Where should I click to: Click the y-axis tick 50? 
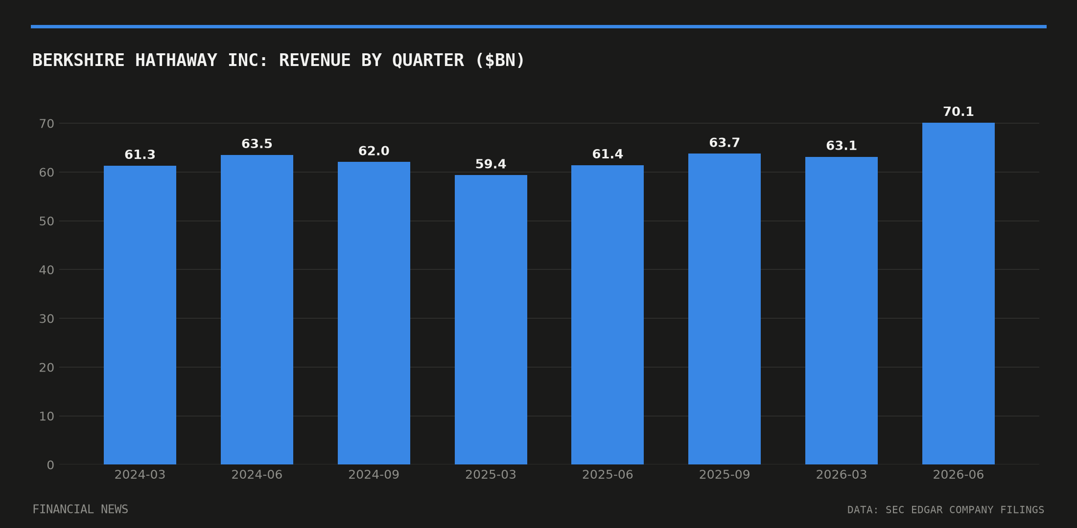coord(47,221)
